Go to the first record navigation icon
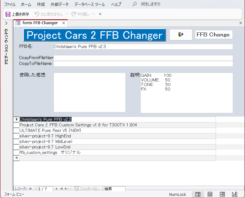The image size is (245, 198). (30, 189)
